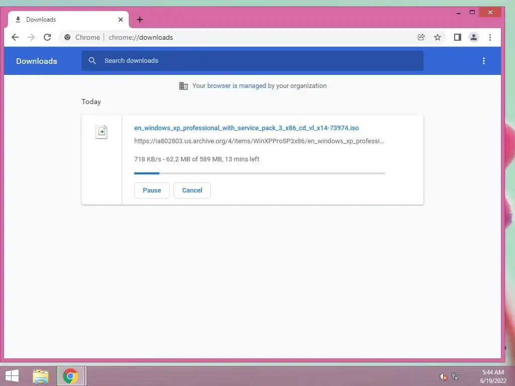515x386 pixels.
Task: Open Chrome's three-dot main menu
Action: [x=490, y=37]
